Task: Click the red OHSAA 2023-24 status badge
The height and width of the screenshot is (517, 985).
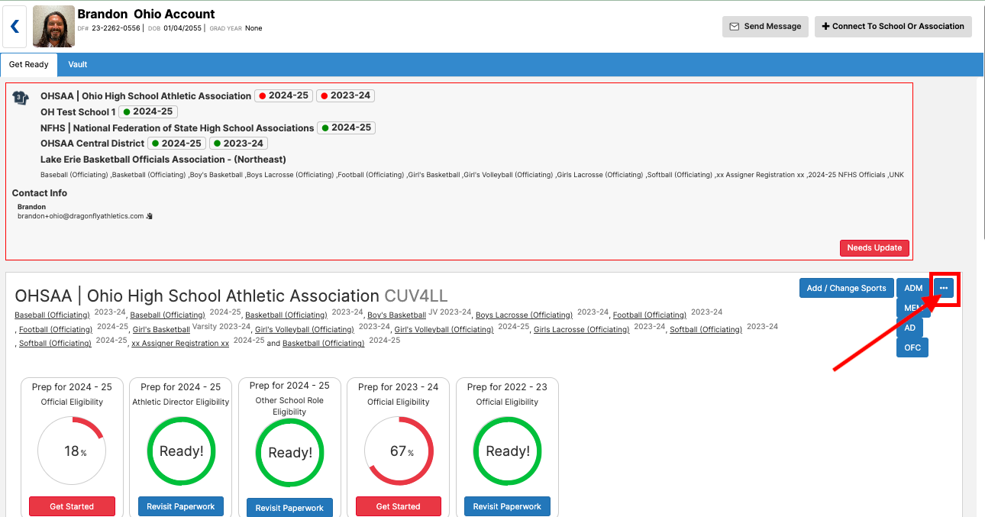Action: click(345, 96)
